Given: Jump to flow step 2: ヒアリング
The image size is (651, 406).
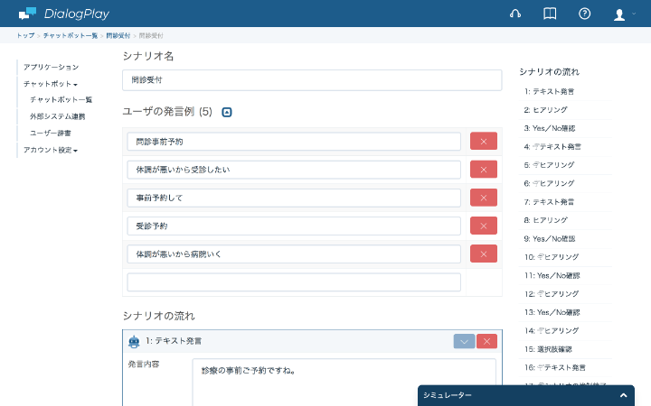Looking at the screenshot, I should click(x=545, y=110).
